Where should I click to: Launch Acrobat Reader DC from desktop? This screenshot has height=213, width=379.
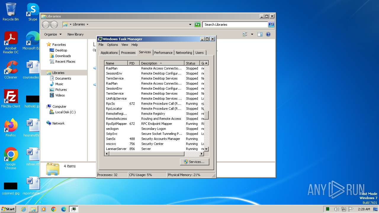(11, 43)
